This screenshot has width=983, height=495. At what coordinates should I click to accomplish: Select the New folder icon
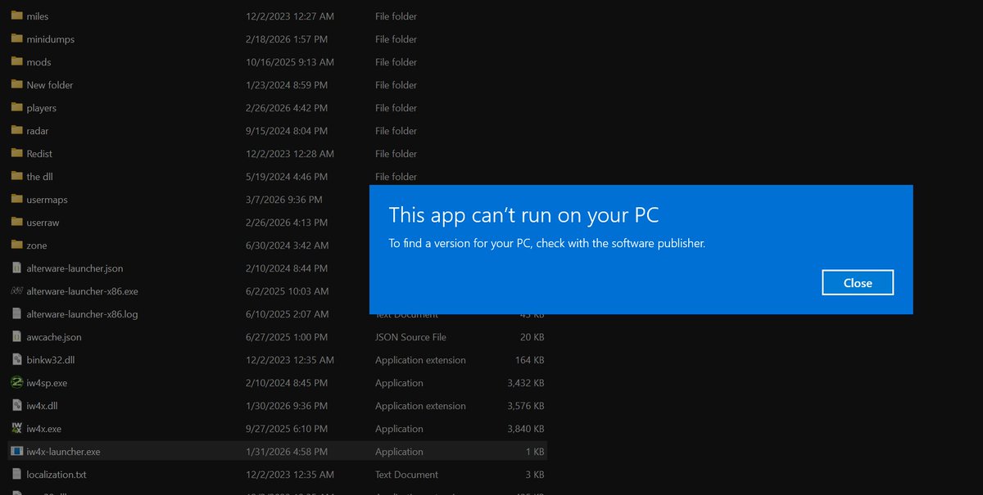tap(16, 84)
